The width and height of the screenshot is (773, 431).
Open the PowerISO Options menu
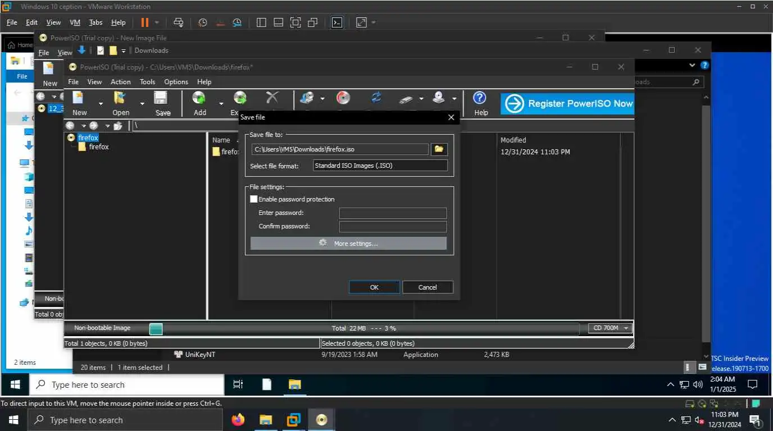pyautogui.click(x=176, y=82)
